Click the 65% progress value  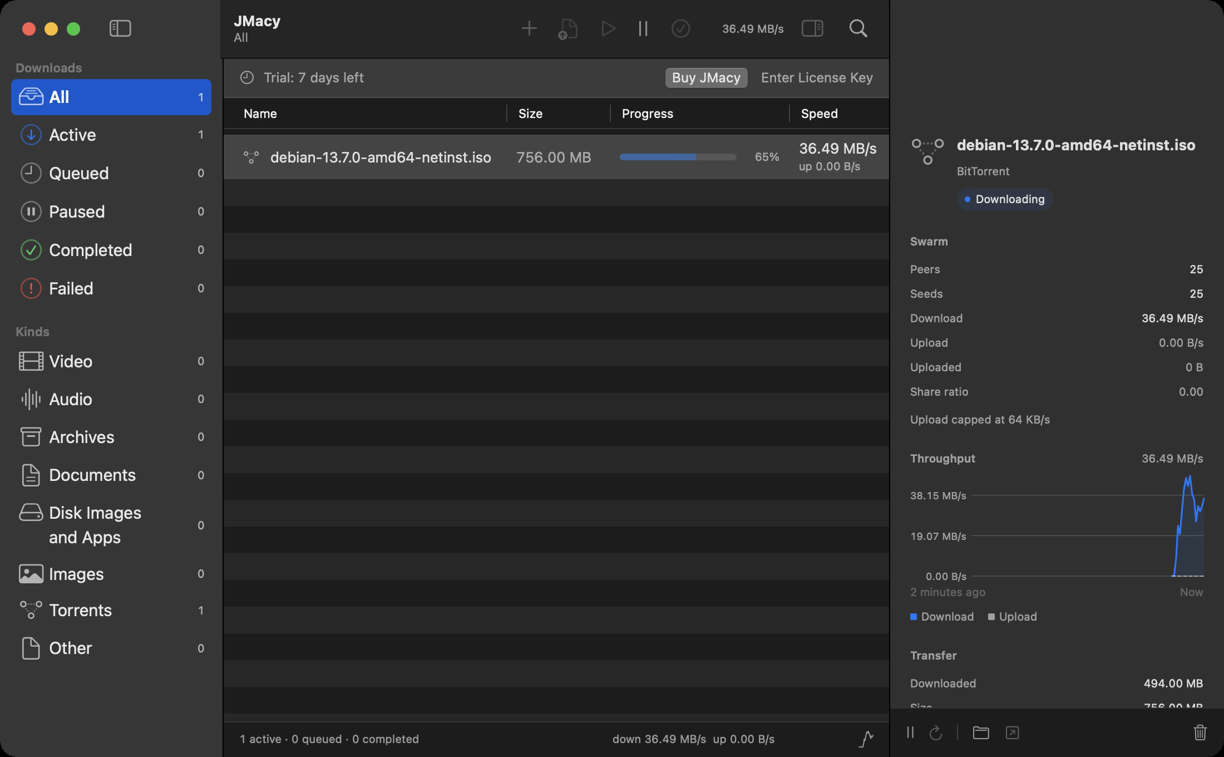767,157
